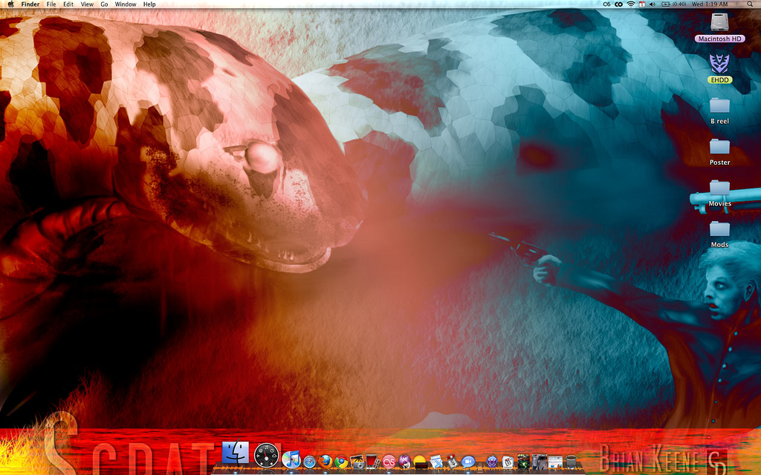This screenshot has width=761, height=475.
Task: Open the Window menu
Action: [x=125, y=4]
